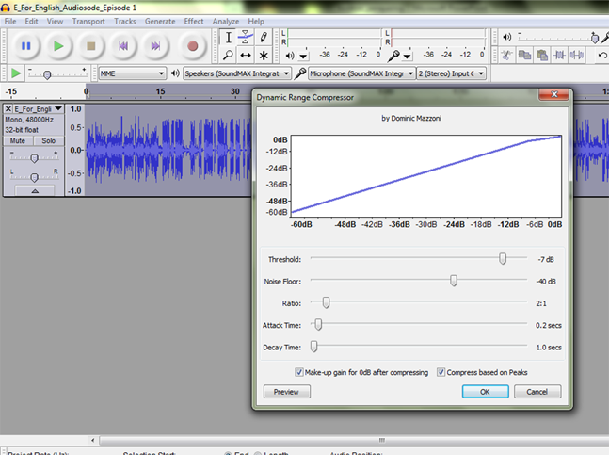This screenshot has width=609, height=455.
Task: Click the Threshold slider handle
Action: point(503,259)
